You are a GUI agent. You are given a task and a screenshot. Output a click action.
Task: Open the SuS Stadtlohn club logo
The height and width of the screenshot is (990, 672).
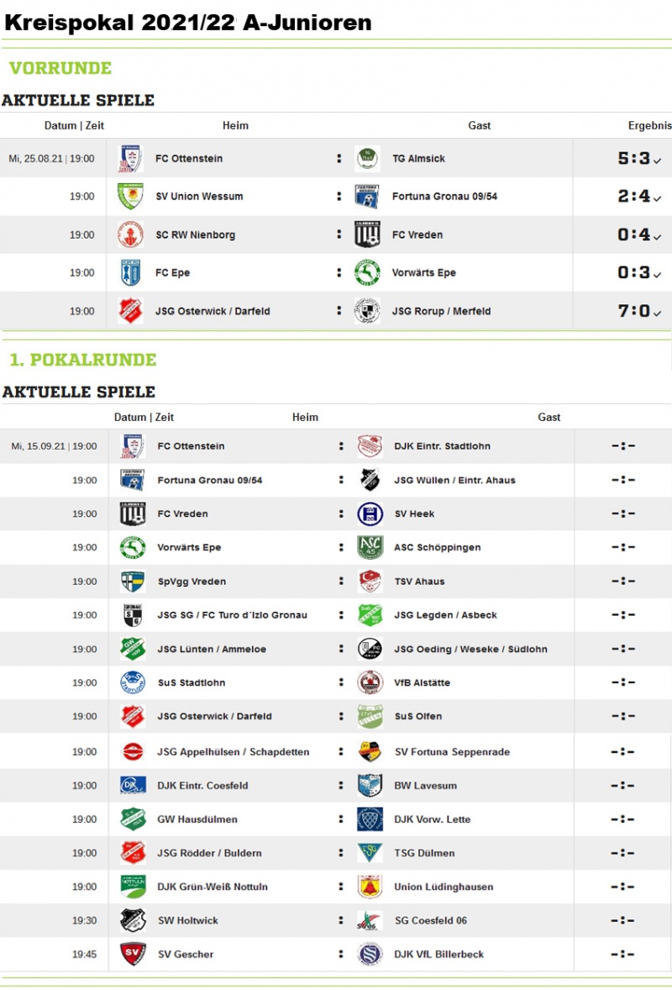click(x=133, y=682)
